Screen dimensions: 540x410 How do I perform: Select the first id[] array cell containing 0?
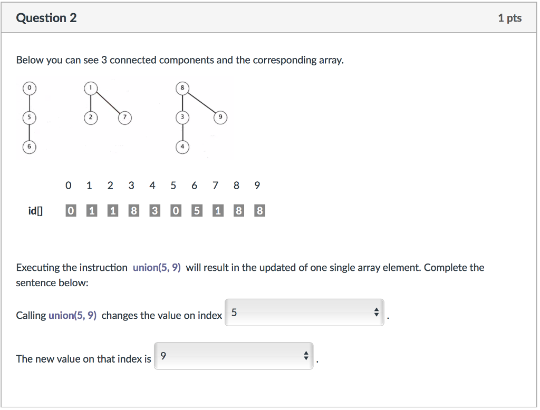70,210
